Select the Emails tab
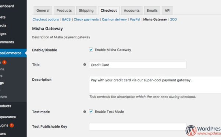 click(x=152, y=10)
